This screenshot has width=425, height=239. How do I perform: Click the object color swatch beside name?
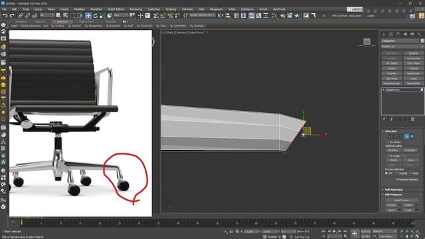[422, 41]
